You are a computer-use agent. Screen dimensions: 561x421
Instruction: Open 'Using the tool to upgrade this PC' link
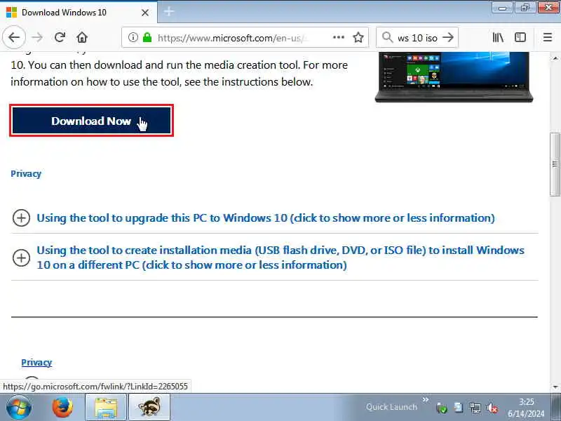266,218
